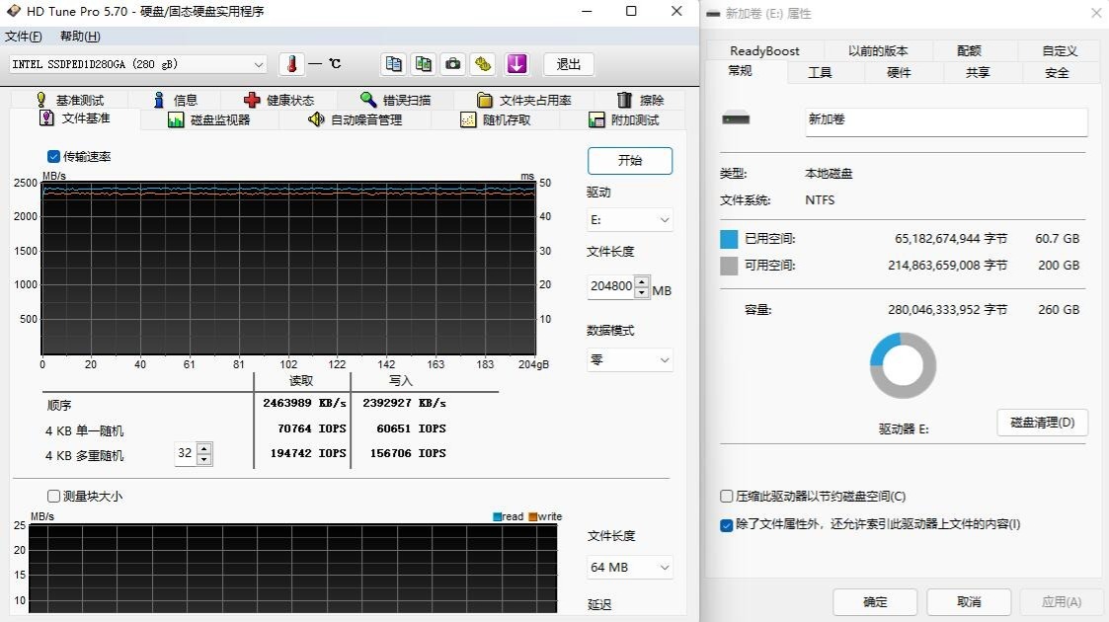Image resolution: width=1109 pixels, height=622 pixels.
Task: Click the 磁盘清理(D) button
Action: pos(1042,423)
